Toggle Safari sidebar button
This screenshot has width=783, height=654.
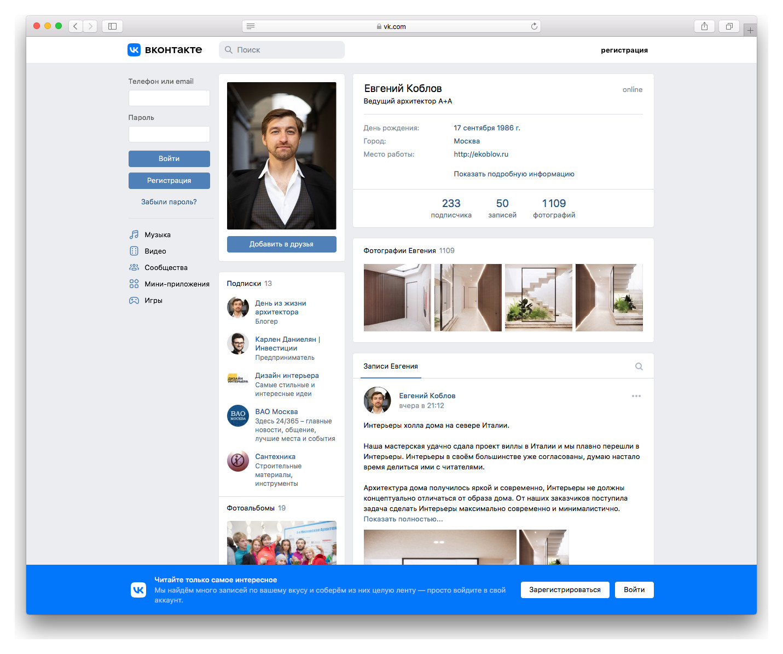[112, 26]
